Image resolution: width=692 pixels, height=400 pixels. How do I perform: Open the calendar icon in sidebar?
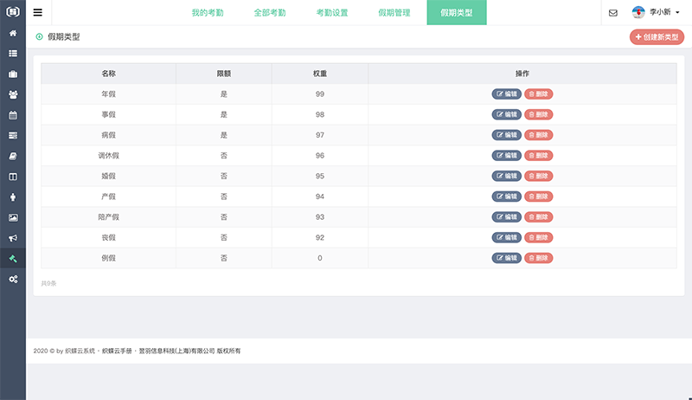(13, 115)
